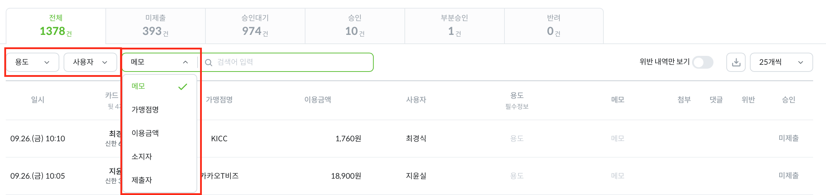This screenshot has width=826, height=195.
Task: Expand the 25개씩 page size dropdown
Action: click(x=781, y=62)
